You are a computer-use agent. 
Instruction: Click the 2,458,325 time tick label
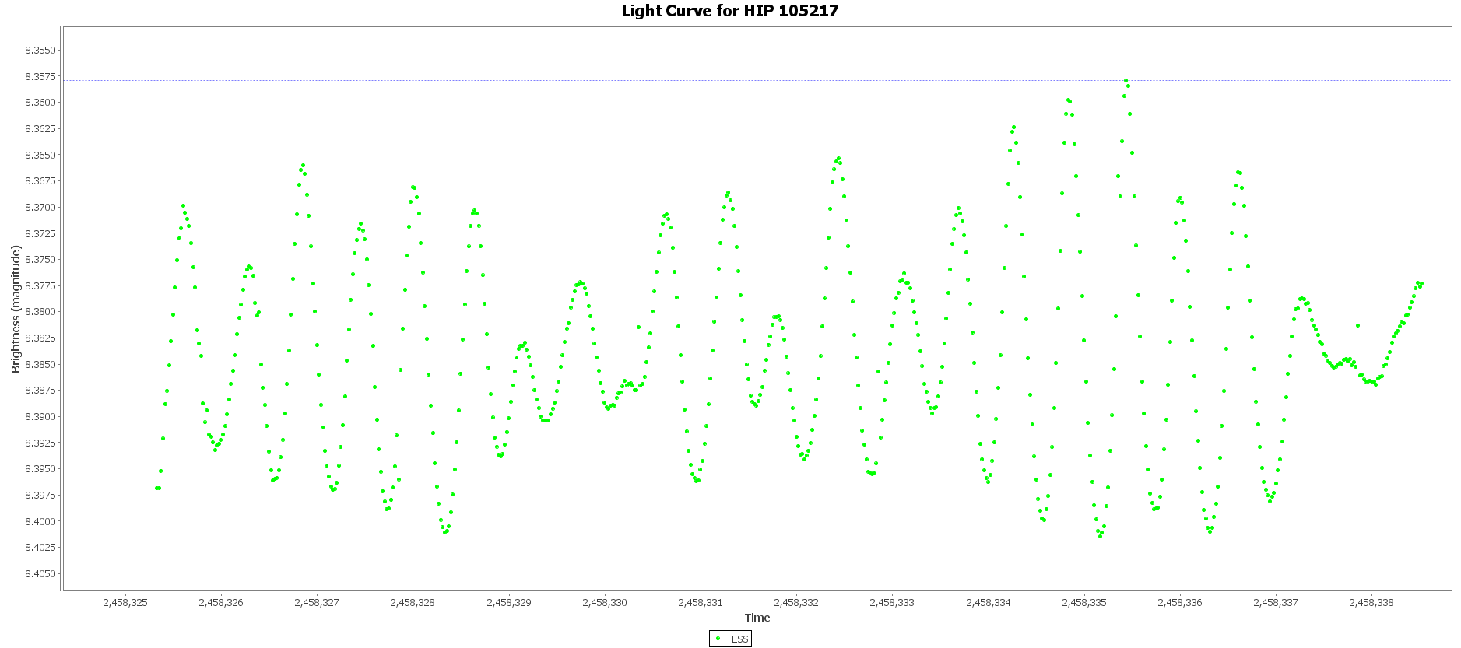(125, 602)
